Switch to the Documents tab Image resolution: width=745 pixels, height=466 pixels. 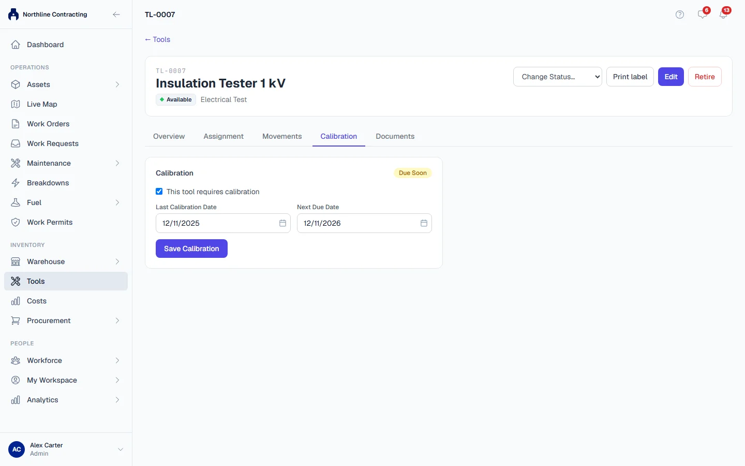(395, 136)
